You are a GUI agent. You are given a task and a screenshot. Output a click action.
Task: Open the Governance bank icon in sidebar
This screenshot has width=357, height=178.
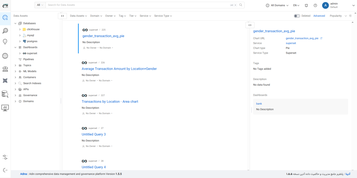pyautogui.click(x=5, y=69)
